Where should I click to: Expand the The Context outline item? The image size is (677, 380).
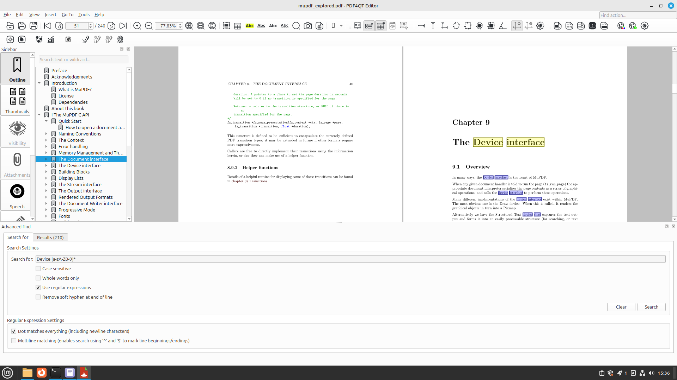(x=46, y=140)
